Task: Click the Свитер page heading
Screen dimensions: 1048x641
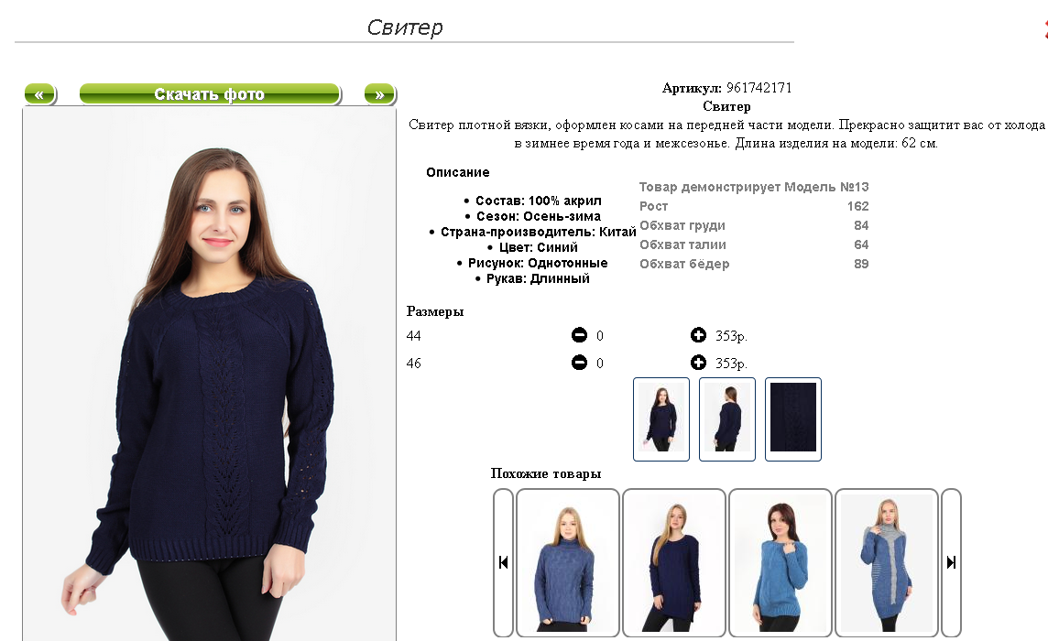Action: click(404, 27)
